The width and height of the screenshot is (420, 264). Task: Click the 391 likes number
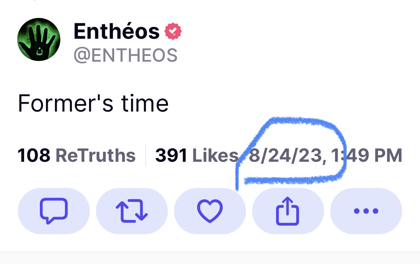click(171, 156)
